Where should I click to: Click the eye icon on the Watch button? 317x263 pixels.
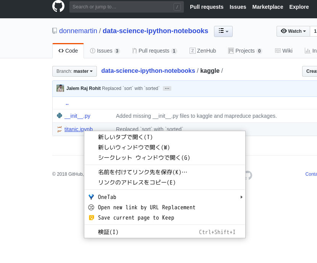click(x=284, y=31)
